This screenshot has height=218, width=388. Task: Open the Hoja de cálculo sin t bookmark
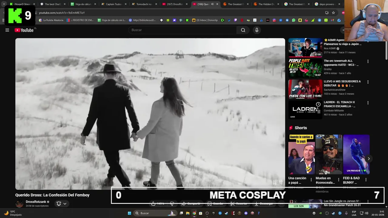(112, 20)
